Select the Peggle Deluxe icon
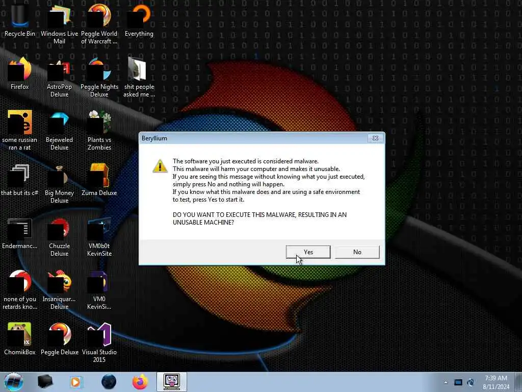The width and height of the screenshot is (522, 392). (x=59, y=339)
